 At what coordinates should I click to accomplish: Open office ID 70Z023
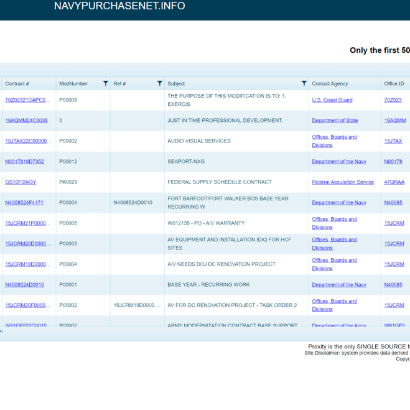coord(393,100)
